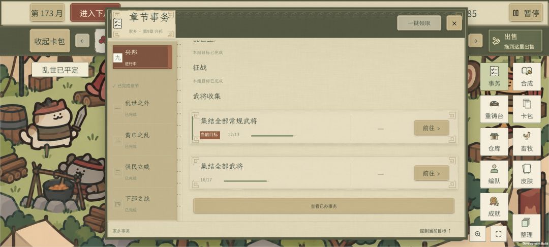Image resolution: width=549 pixels, height=247 pixels.
Task: Select chapter 兴邦 in the sidebar
Action: click(142, 57)
